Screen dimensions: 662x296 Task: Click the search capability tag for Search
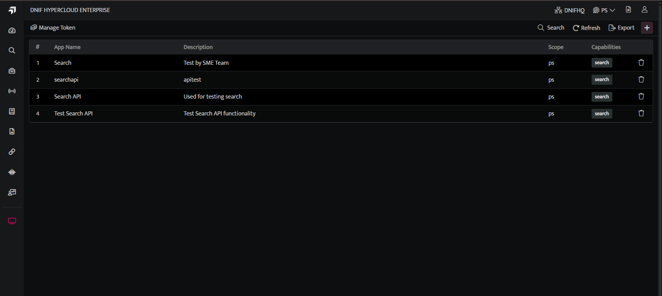tap(602, 63)
